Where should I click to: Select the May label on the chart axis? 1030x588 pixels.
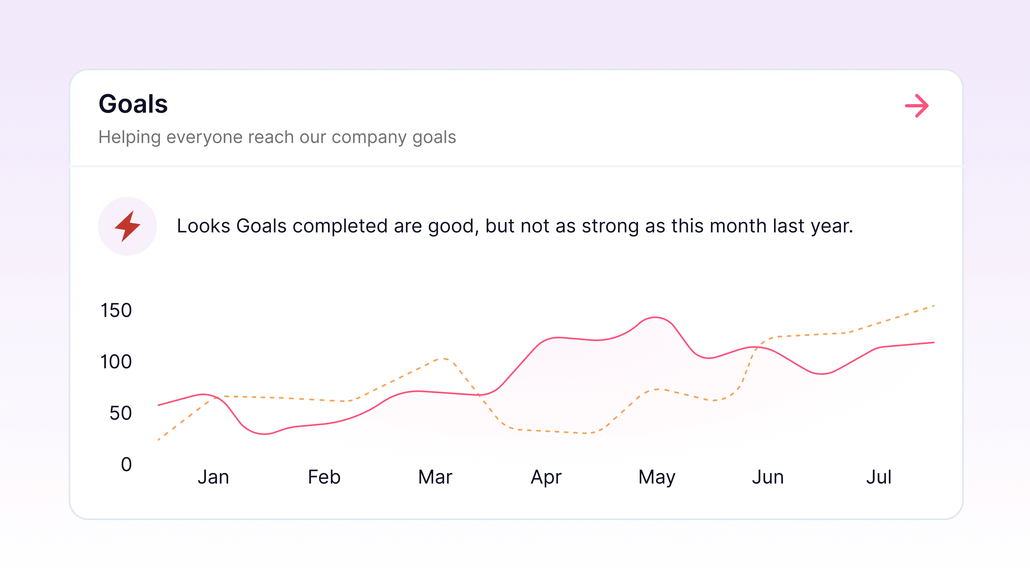tap(657, 477)
